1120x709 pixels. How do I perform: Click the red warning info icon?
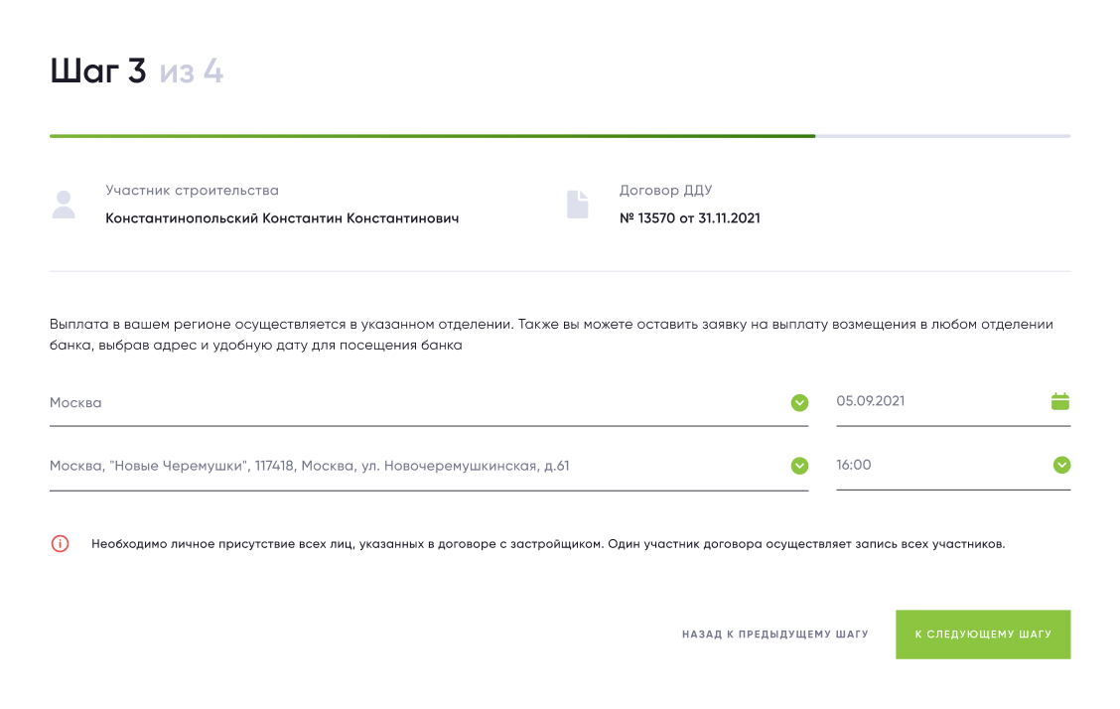point(61,544)
